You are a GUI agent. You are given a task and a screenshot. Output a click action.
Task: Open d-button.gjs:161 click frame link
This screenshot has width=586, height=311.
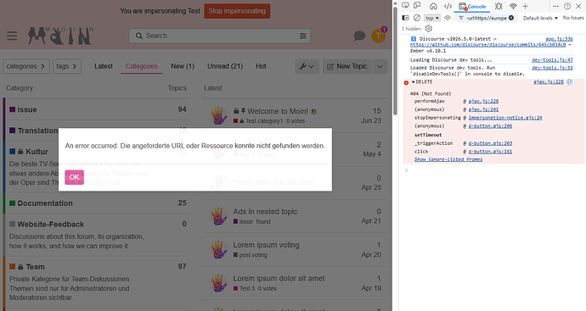(490, 152)
